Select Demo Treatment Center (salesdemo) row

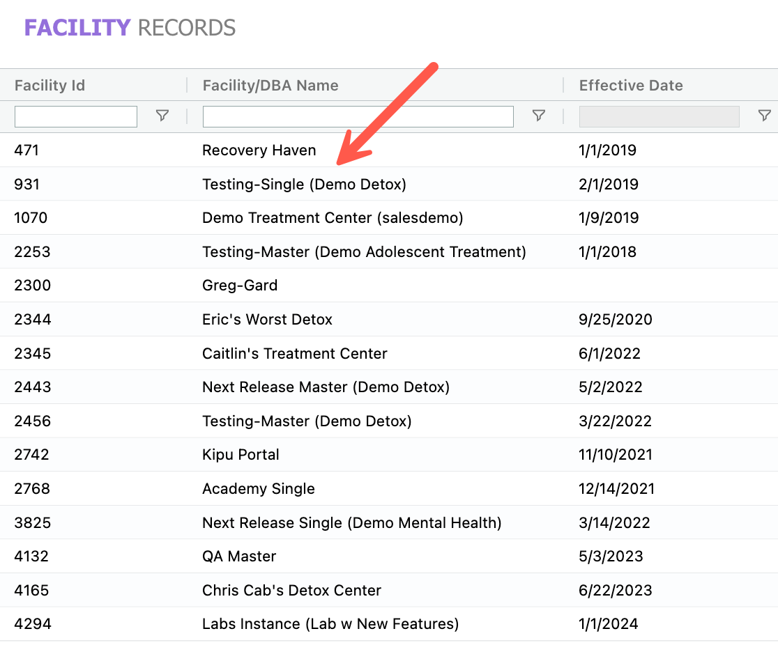pos(333,218)
